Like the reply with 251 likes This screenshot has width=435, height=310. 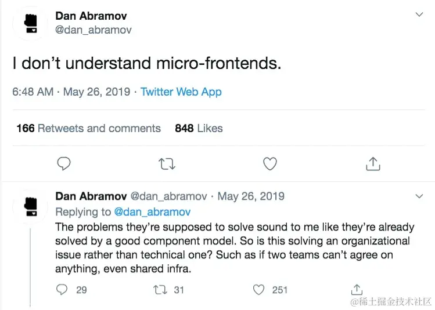260,289
